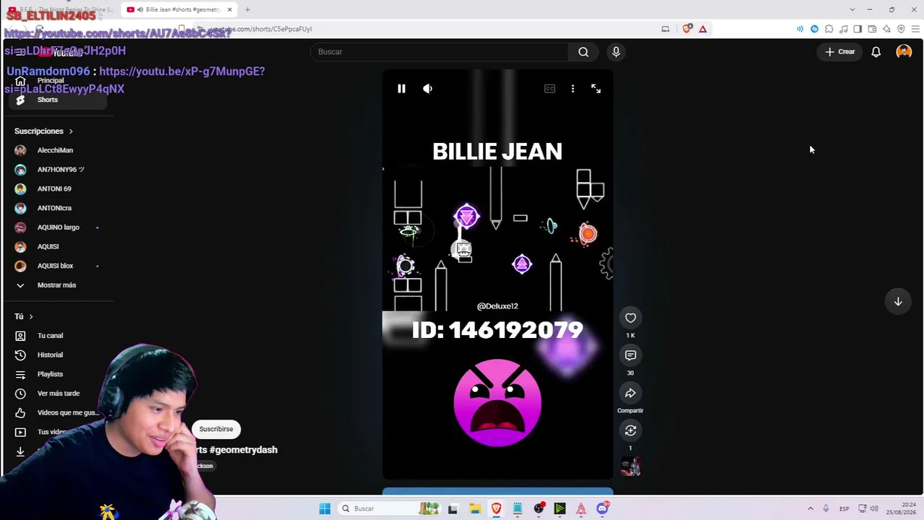This screenshot has height=520, width=924.
Task: Click the YouTube search field
Action: point(440,52)
